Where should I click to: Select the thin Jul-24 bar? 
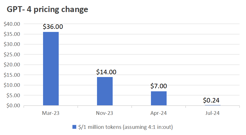click(x=213, y=105)
